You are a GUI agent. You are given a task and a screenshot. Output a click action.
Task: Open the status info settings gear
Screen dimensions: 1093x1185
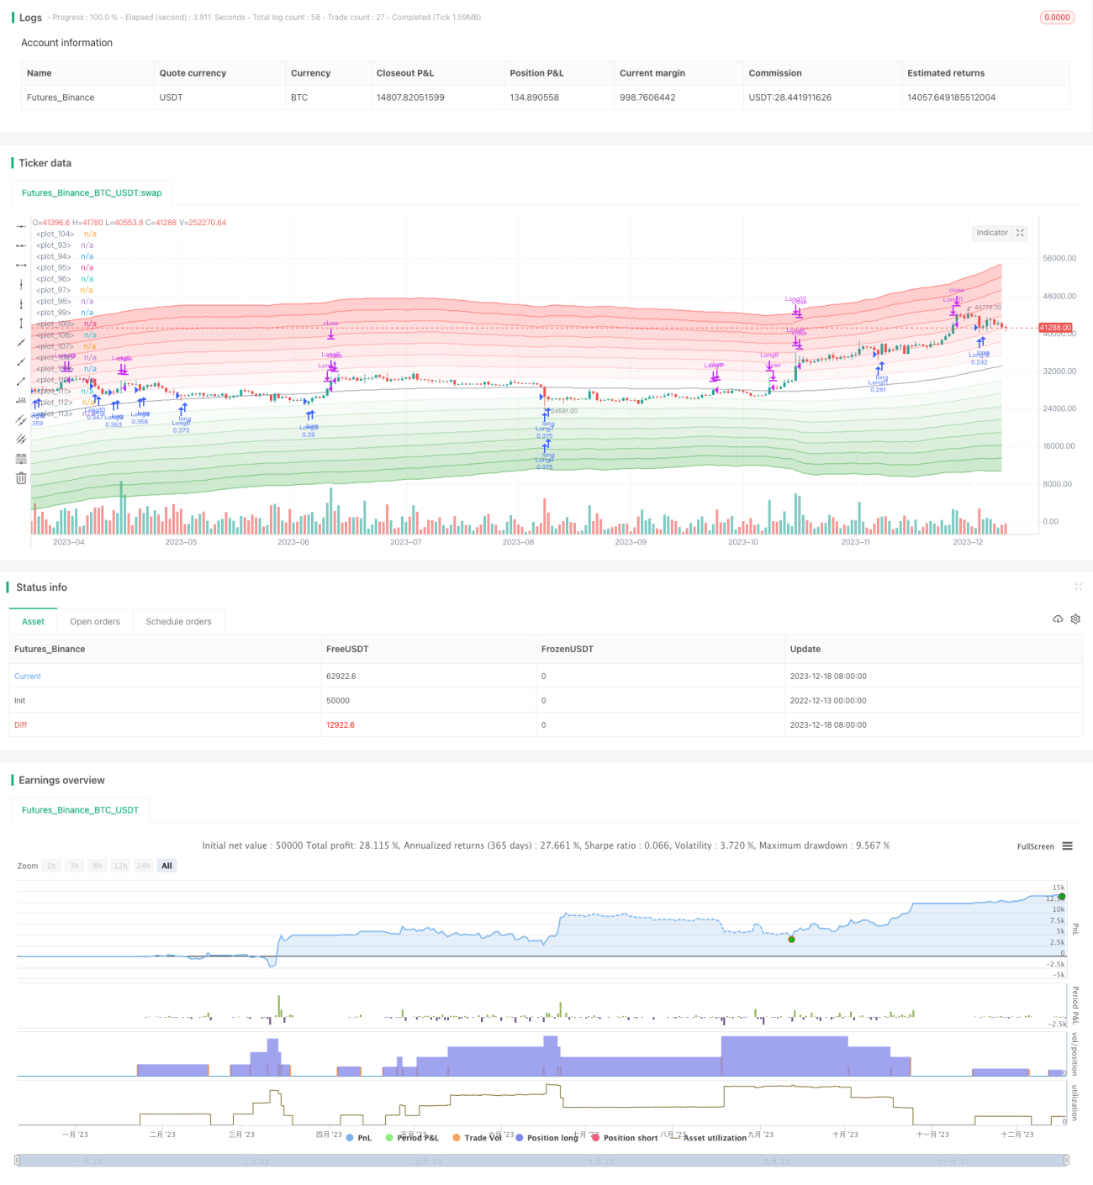click(x=1075, y=619)
